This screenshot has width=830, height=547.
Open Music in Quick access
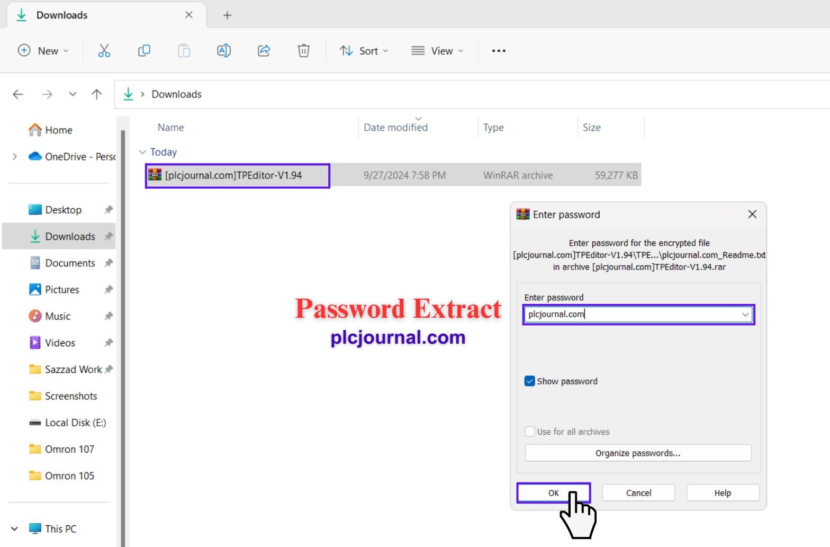pos(50,316)
